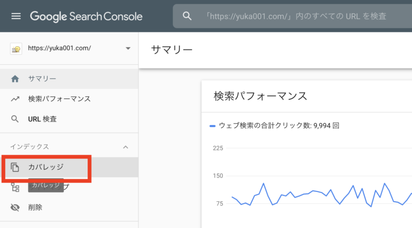Open サマリー in the sidebar
Viewport: 412px width, 228px height.
pyautogui.click(x=69, y=79)
